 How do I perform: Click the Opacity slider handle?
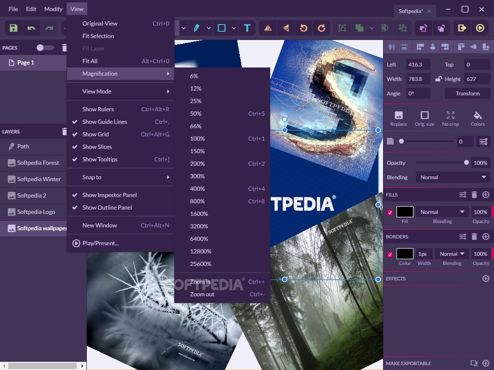click(x=467, y=163)
